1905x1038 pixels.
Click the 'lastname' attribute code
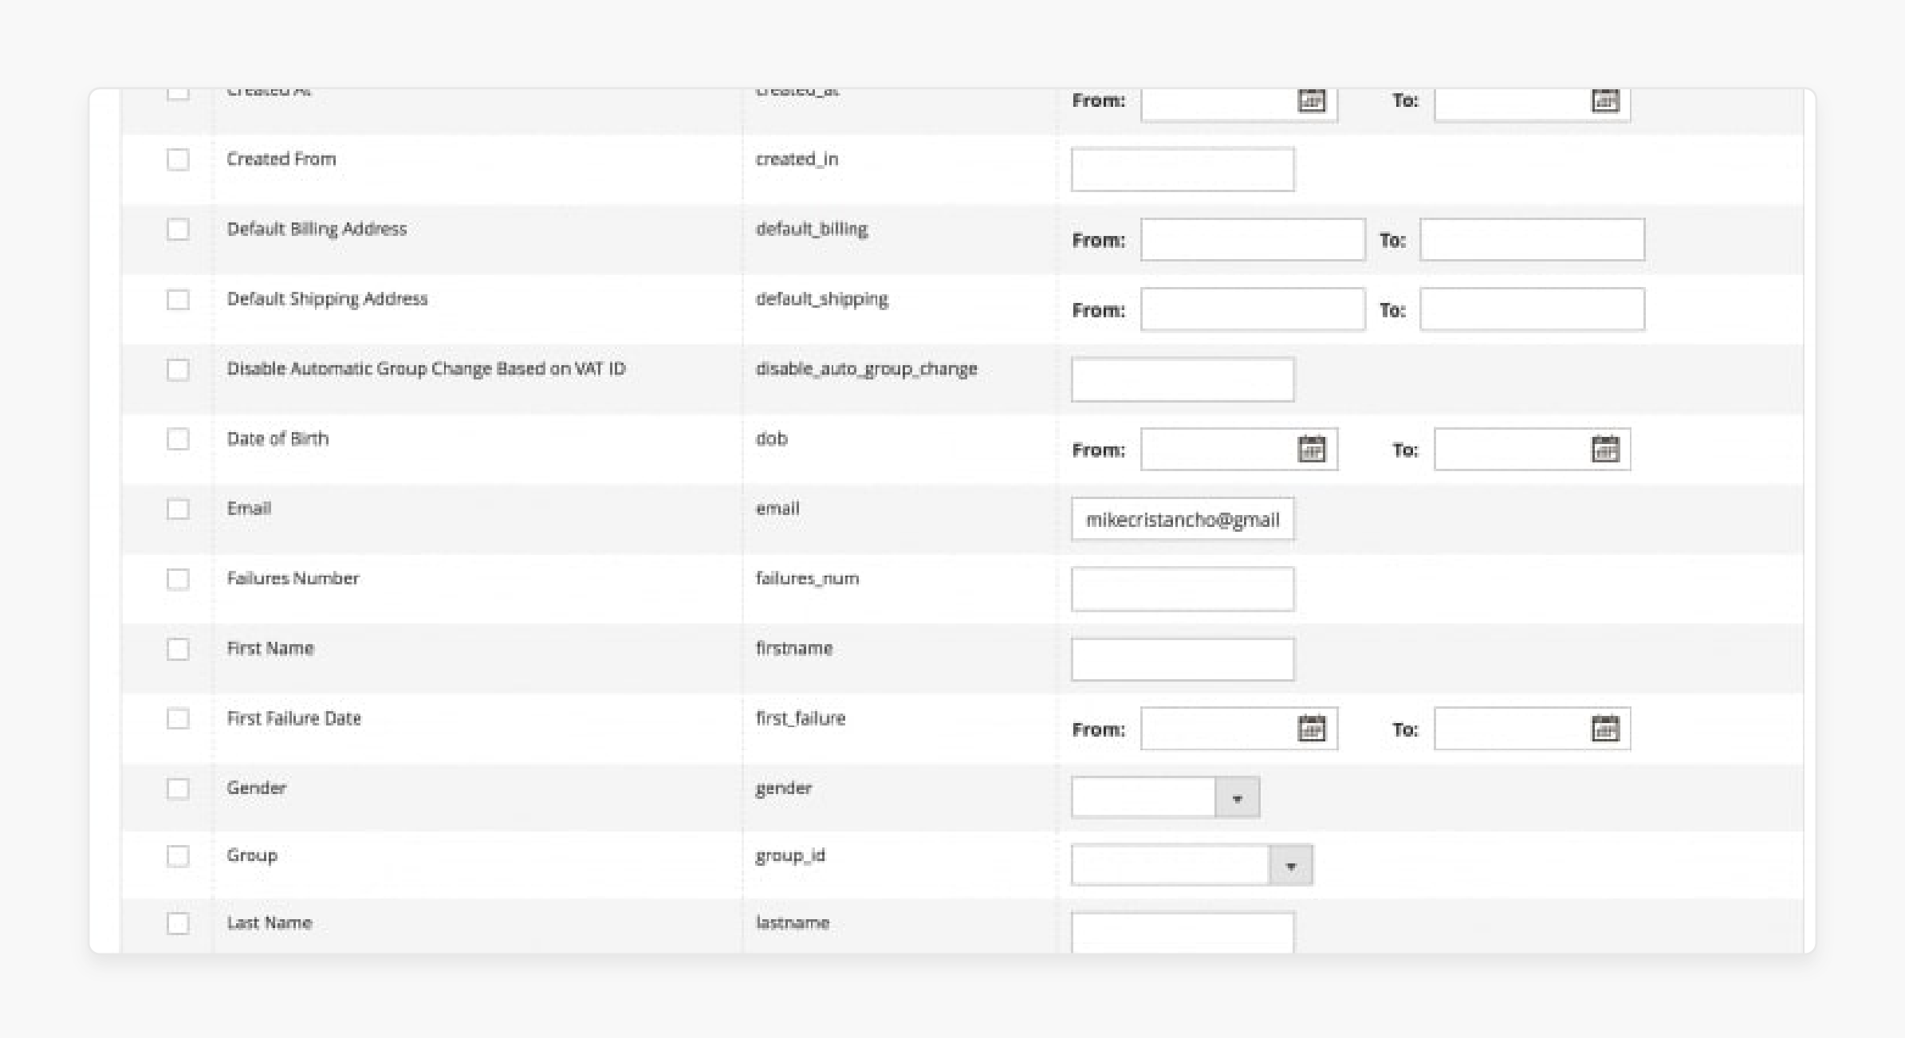(792, 922)
